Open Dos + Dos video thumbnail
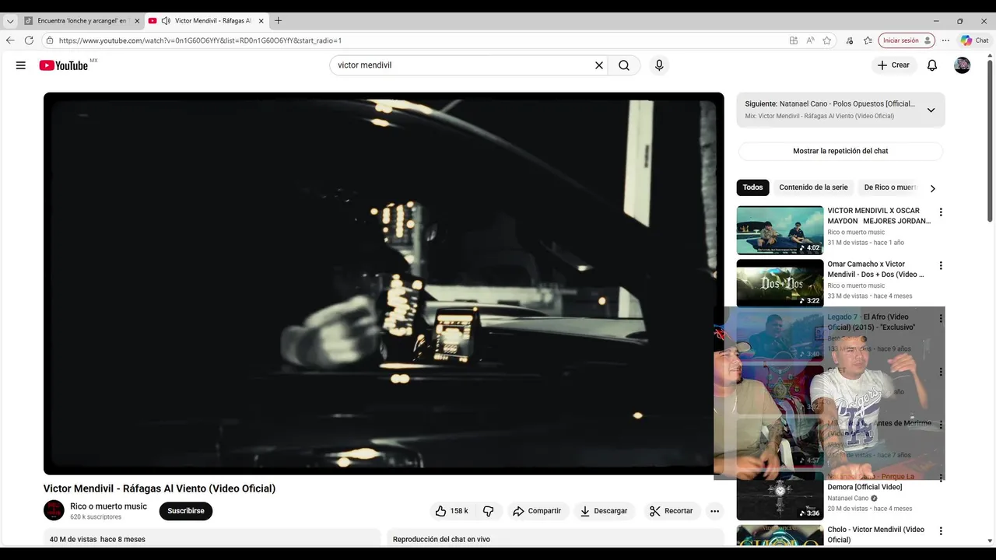 (780, 283)
